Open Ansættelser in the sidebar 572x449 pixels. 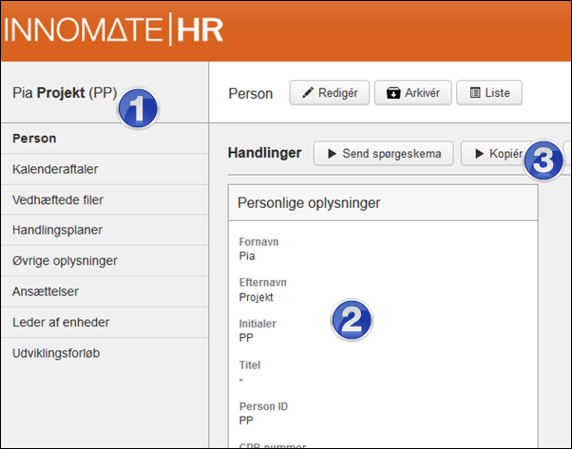[x=46, y=291]
